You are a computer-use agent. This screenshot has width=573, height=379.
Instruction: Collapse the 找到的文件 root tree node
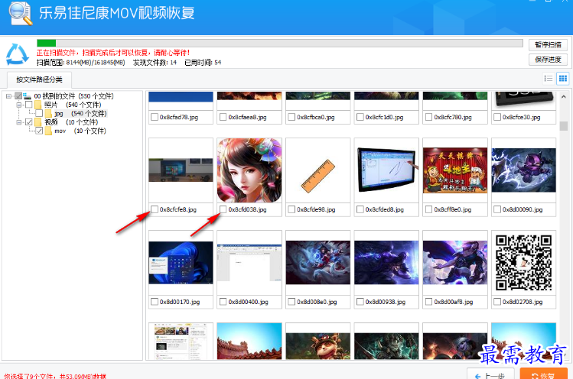pyautogui.click(x=8, y=96)
